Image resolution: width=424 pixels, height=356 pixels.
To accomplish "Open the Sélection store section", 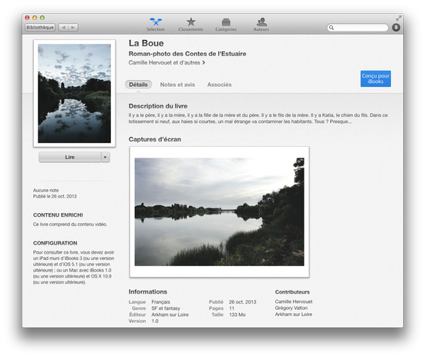I will [156, 25].
